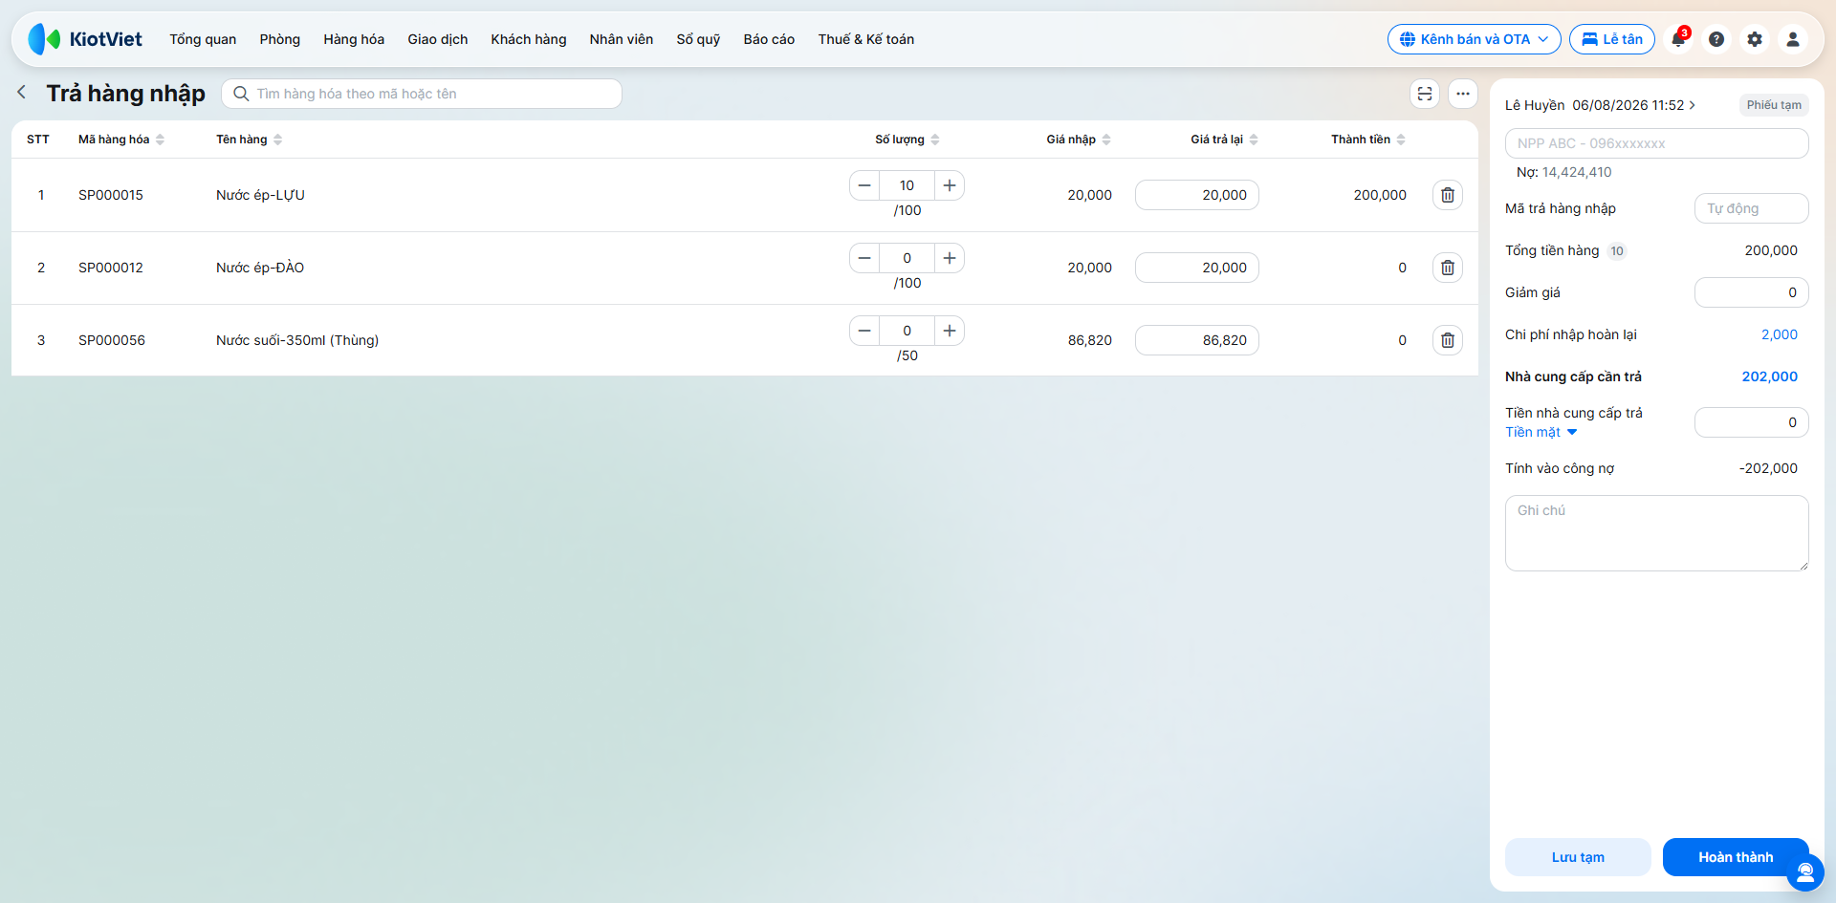Open the chat support bubble icon
1836x903 pixels.
pos(1805,871)
